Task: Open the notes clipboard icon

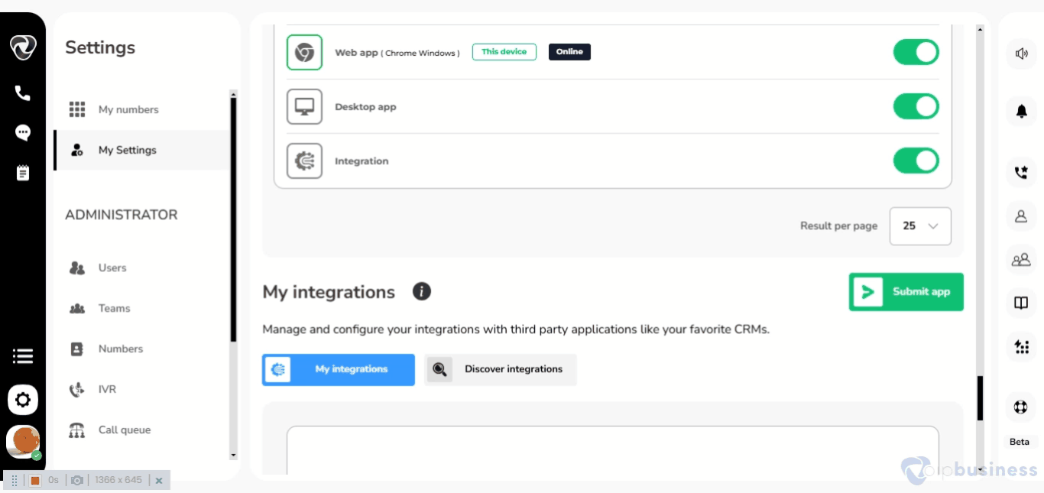Action: point(23,173)
